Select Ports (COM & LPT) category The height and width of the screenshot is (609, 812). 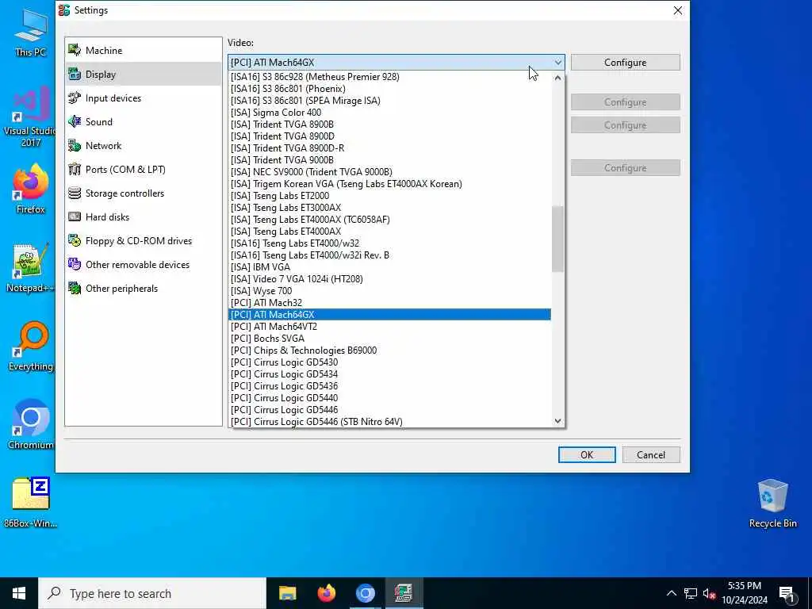(x=144, y=170)
